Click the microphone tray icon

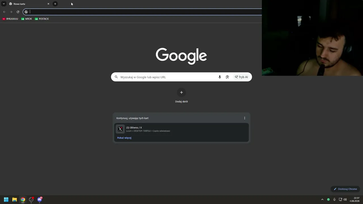(x=335, y=199)
